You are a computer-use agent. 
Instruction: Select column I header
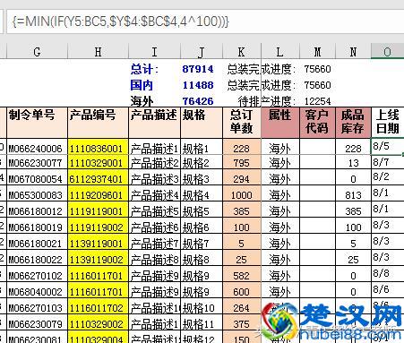point(154,52)
